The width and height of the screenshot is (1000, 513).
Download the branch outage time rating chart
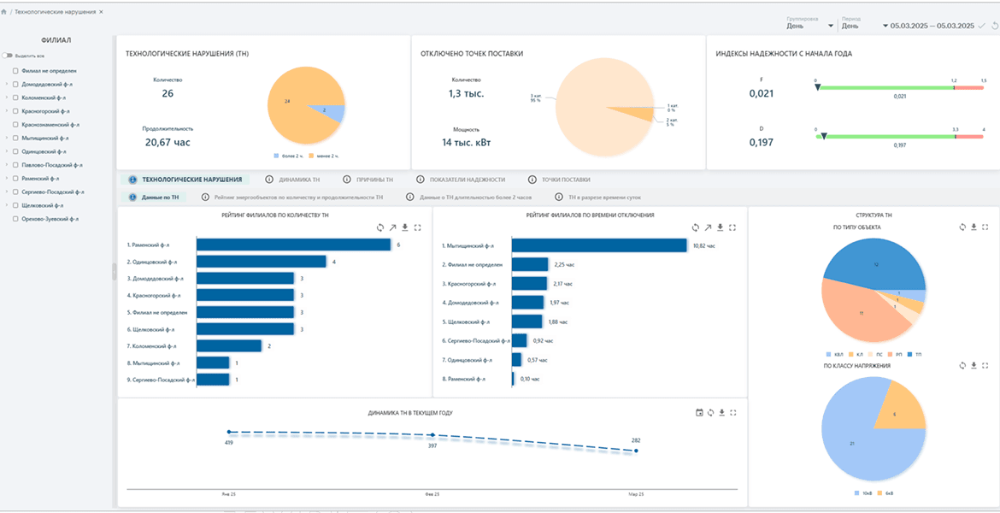tap(720, 227)
